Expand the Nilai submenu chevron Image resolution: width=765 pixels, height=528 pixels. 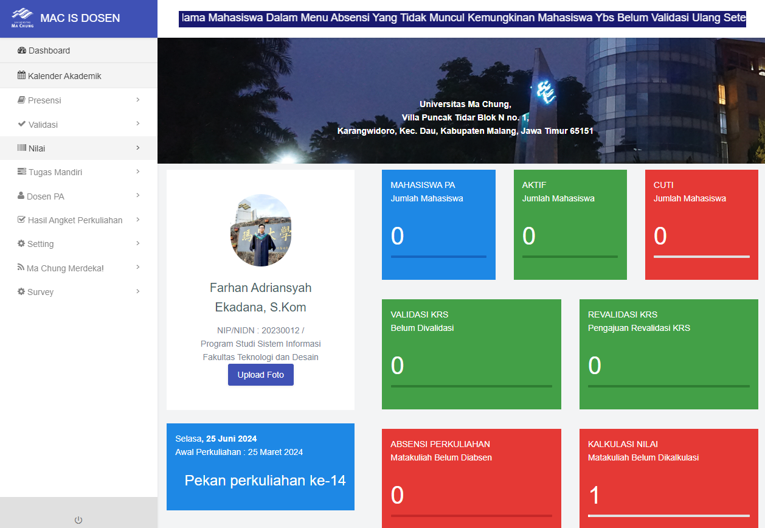(138, 148)
